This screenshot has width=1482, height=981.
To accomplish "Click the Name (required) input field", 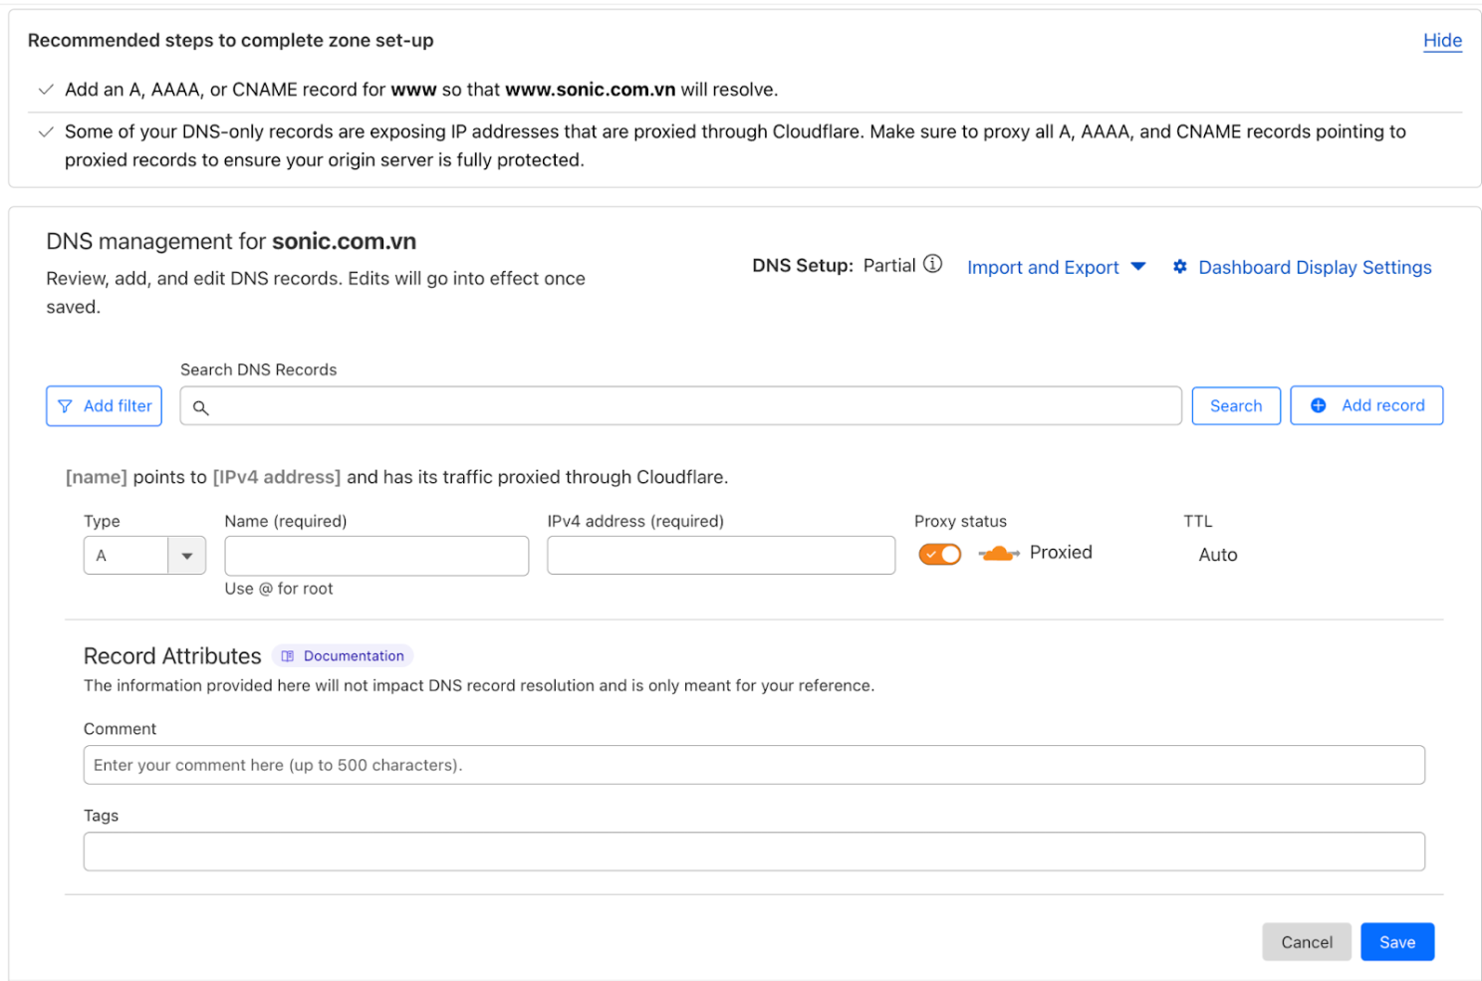I will (376, 556).
